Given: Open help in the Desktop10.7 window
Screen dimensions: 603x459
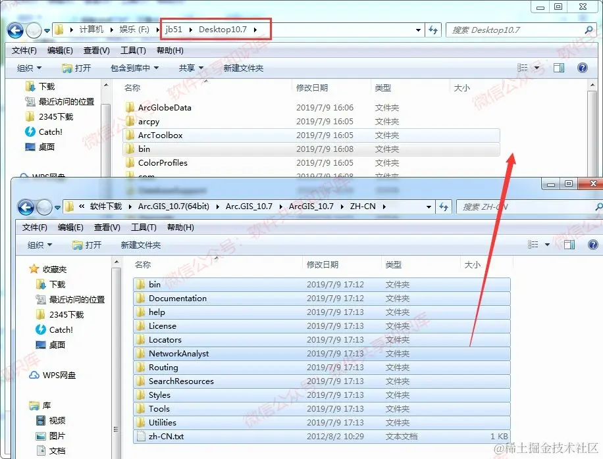Looking at the screenshot, I should click(x=583, y=68).
